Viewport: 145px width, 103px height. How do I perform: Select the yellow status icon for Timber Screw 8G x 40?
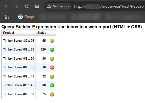pos(52,77)
